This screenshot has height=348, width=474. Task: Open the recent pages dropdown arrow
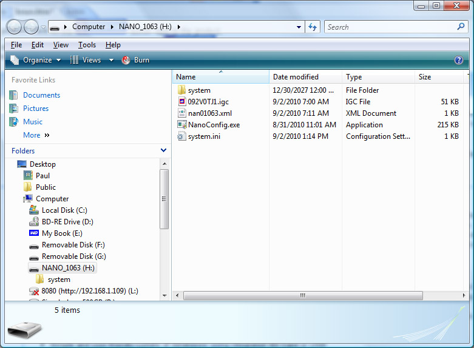coord(43,27)
